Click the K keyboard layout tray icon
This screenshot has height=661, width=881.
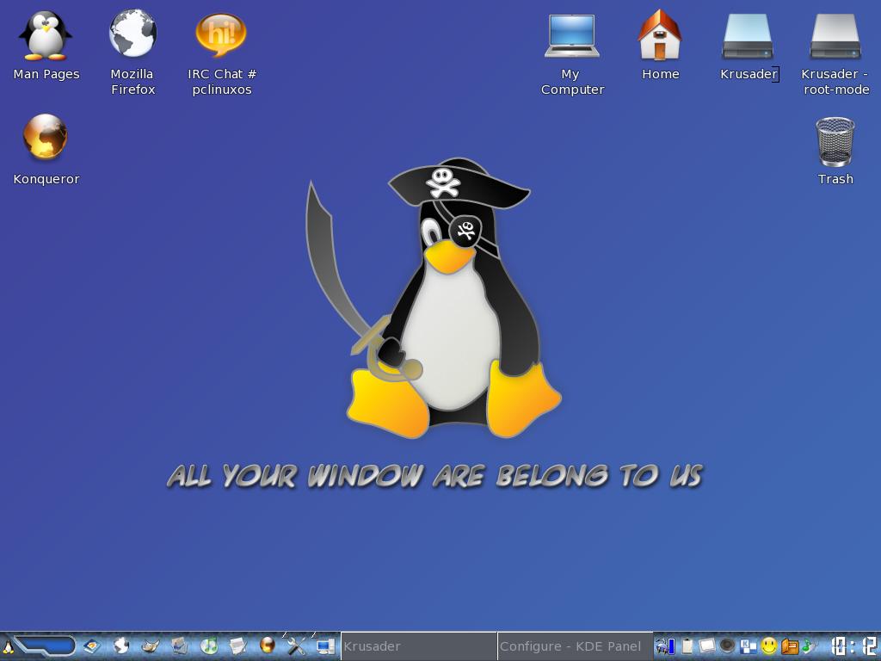pos(748,646)
